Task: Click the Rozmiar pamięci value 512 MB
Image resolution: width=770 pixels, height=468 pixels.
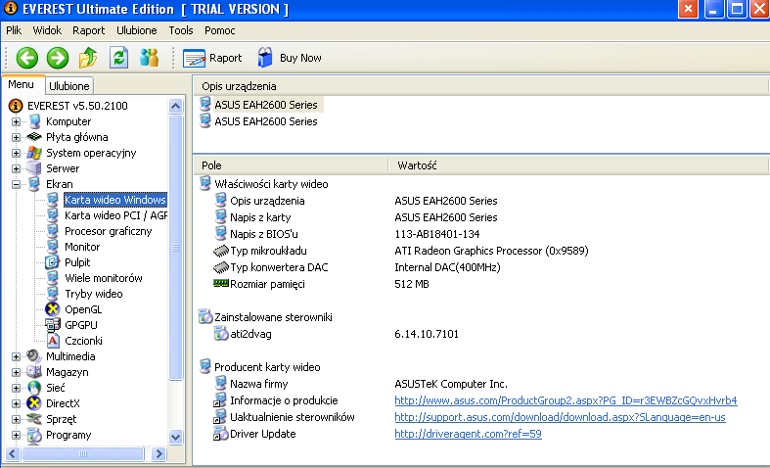Action: click(x=412, y=284)
